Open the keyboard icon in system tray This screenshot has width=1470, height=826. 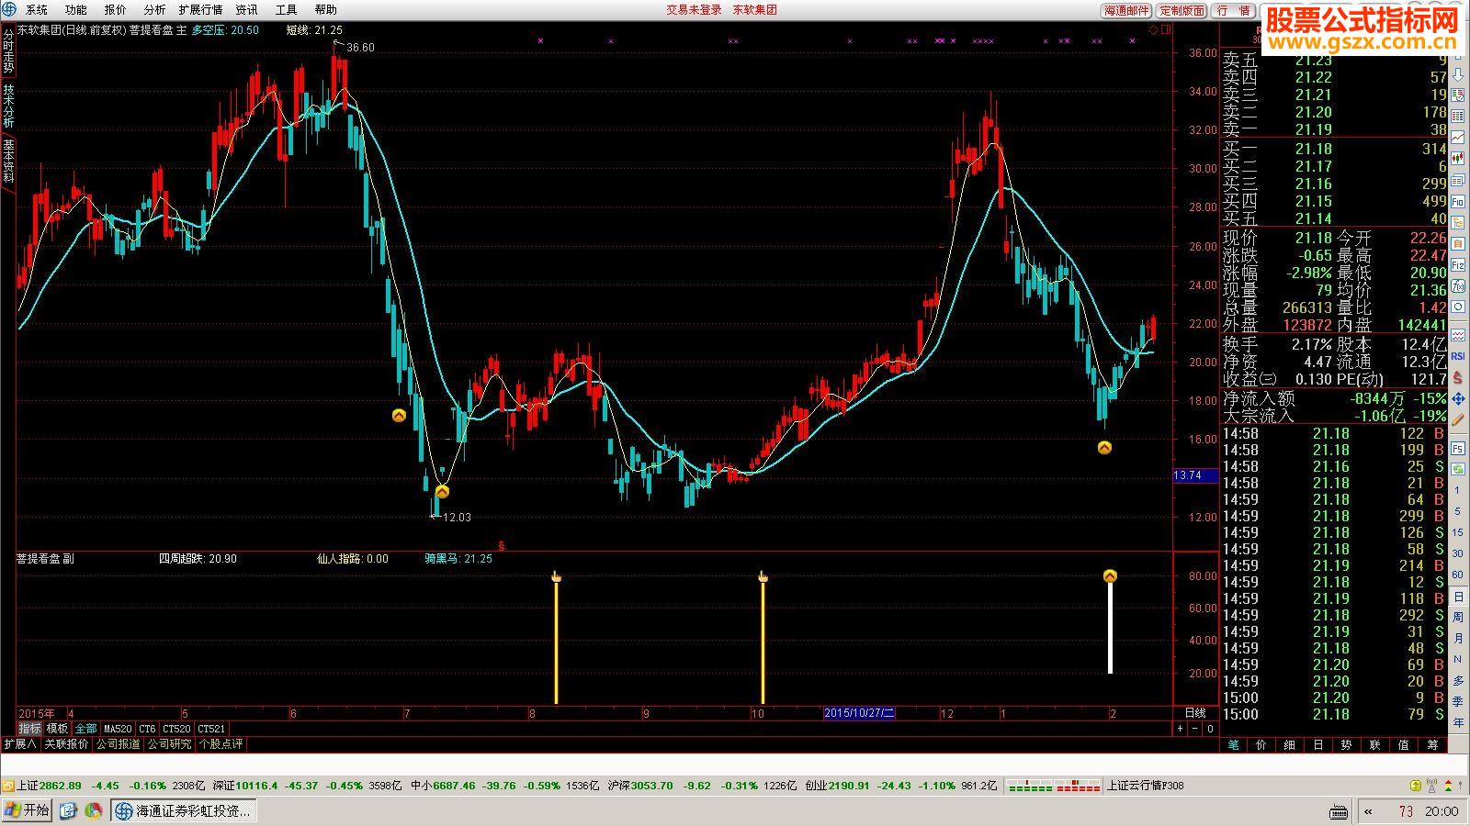tap(1339, 810)
